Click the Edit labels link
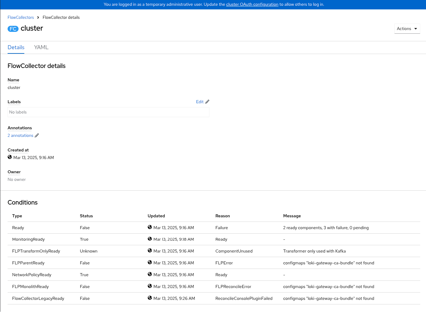 click(200, 102)
